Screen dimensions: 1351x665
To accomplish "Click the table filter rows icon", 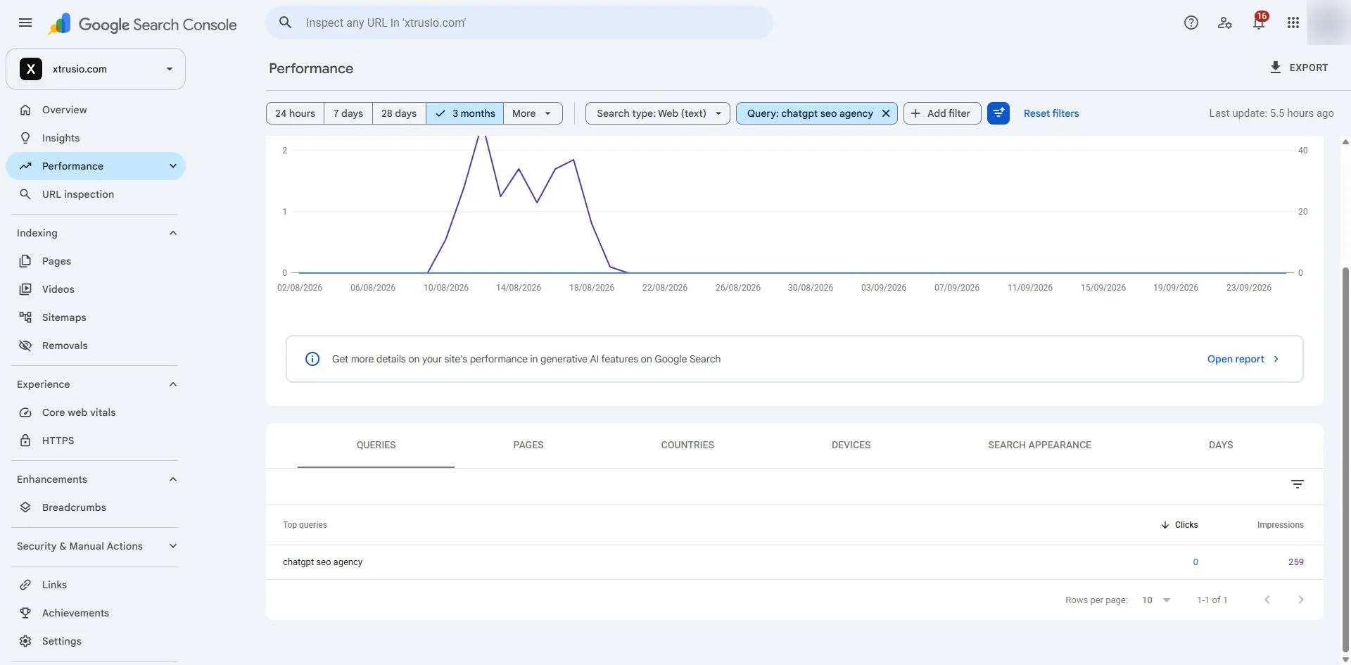I will click(1298, 484).
